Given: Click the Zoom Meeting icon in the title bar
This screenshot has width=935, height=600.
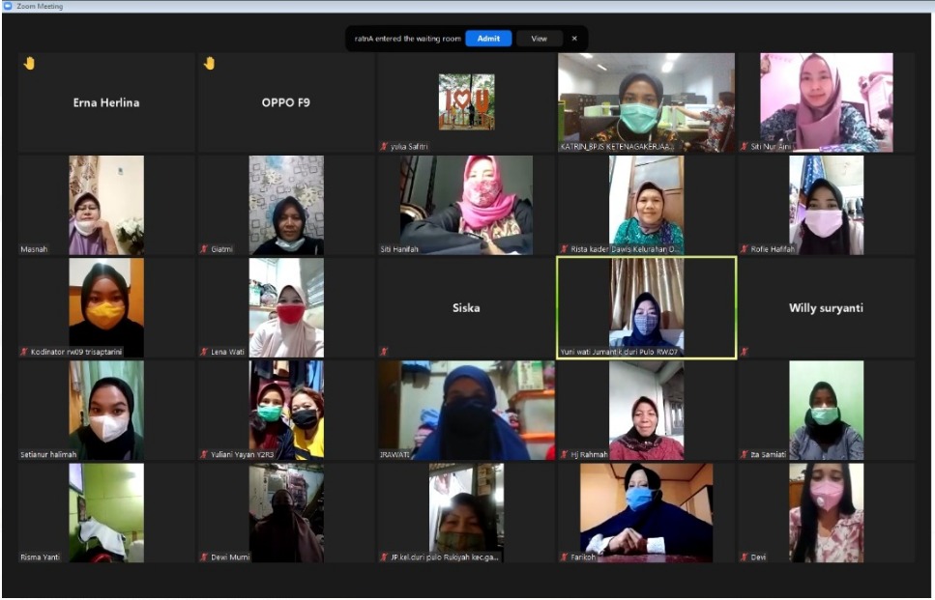Looking at the screenshot, I should click(8, 5).
